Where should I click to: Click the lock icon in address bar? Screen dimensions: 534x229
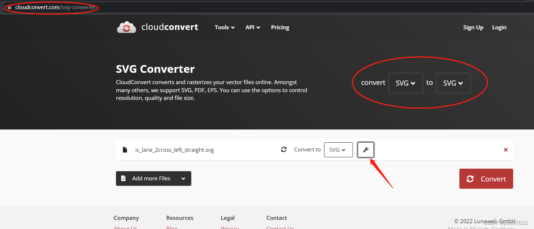(9, 7)
